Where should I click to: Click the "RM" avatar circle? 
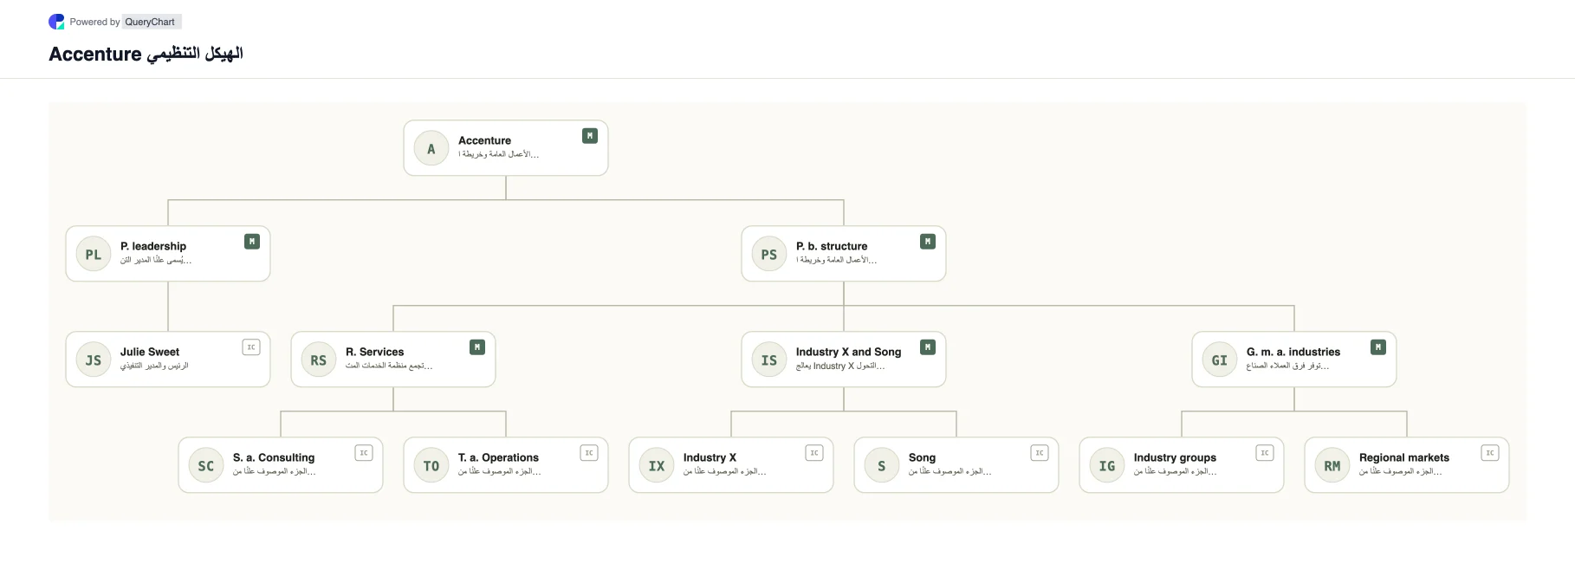[1332, 465]
